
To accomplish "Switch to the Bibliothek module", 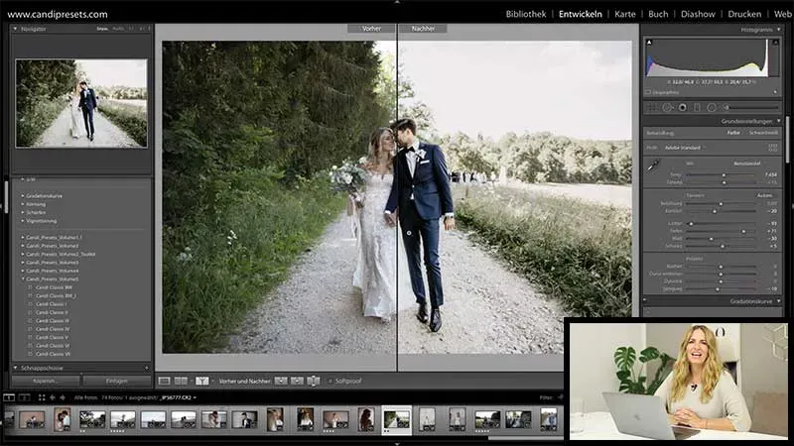I will tap(525, 15).
